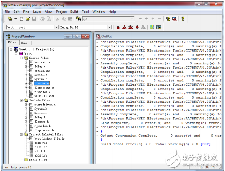Image resolution: width=225 pixels, height=171 pixels.
Task: Click the blue-green debugger icon
Action: pos(152,27)
